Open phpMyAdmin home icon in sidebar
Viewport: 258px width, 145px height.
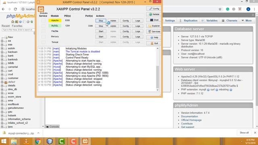click(12, 22)
